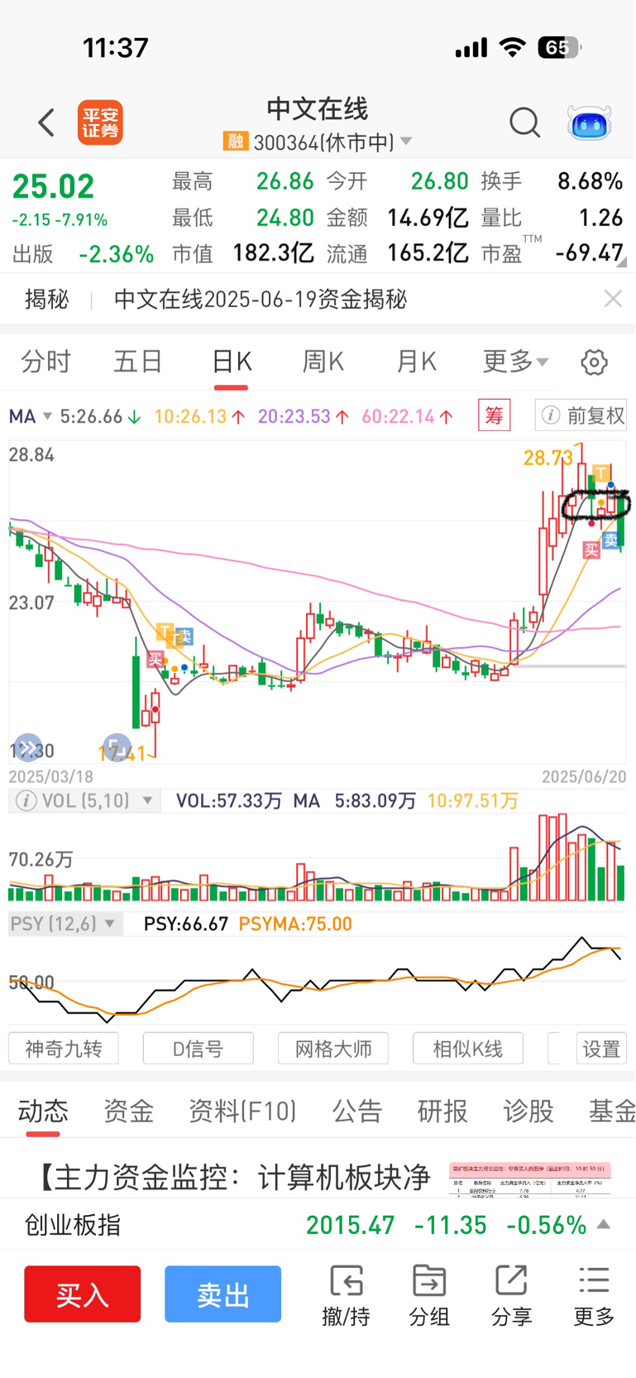Viewport: 636px width, 1378px height.
Task: Tap the price 25.02
Action: (53, 186)
